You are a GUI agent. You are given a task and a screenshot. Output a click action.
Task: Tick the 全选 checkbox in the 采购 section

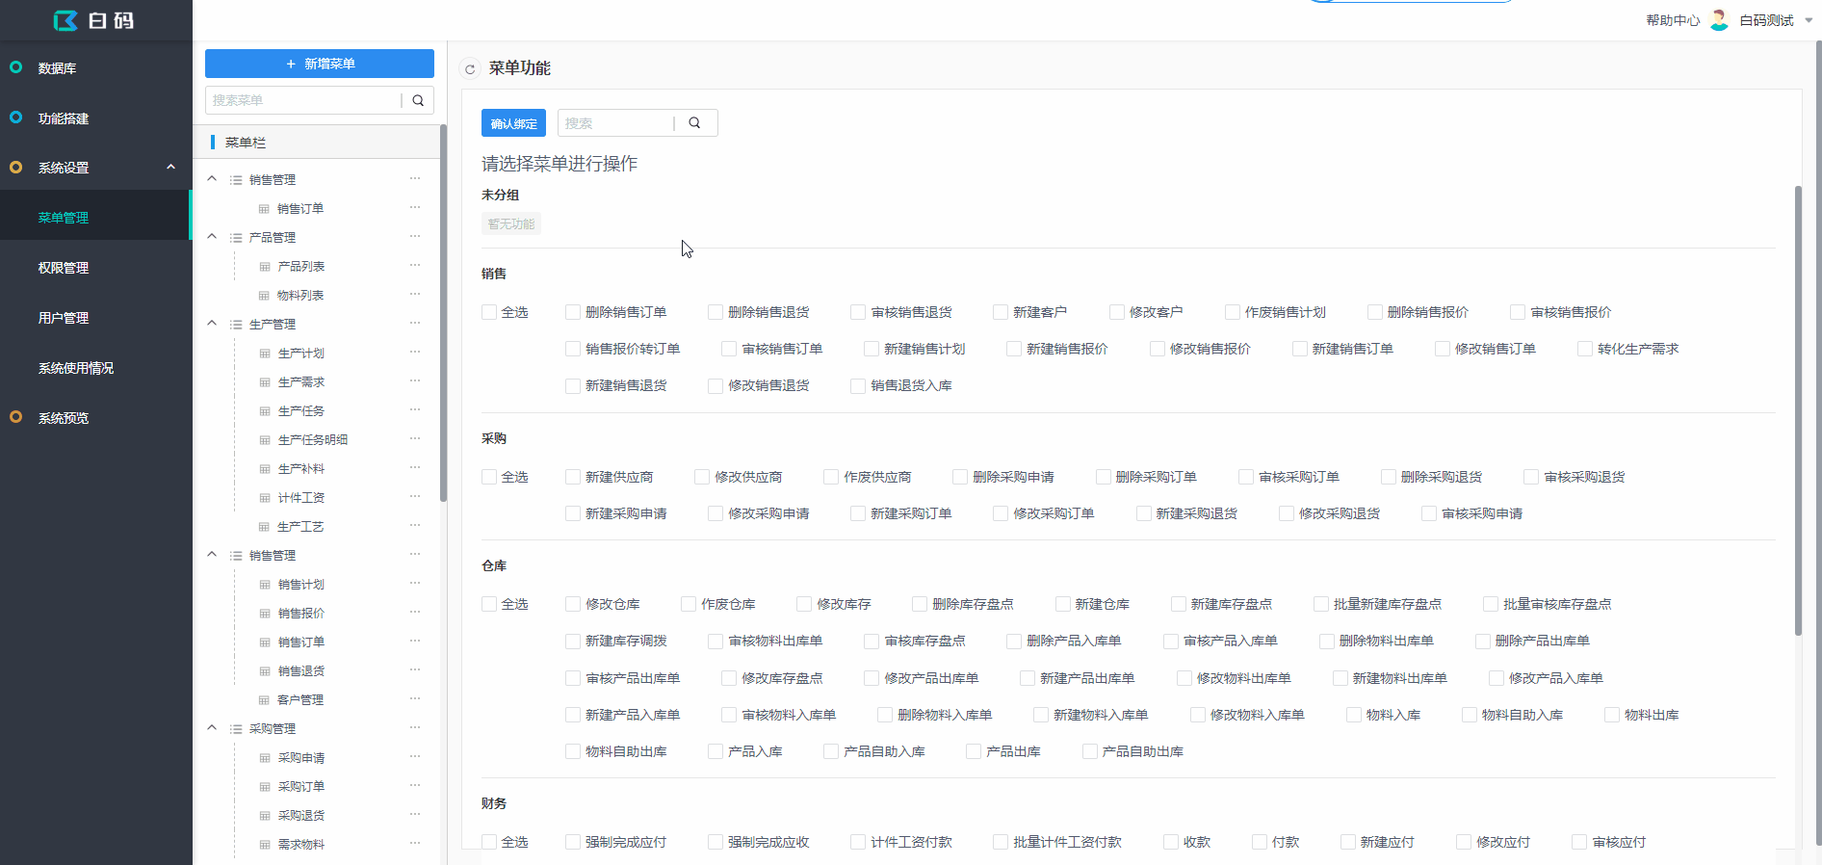[x=489, y=477]
